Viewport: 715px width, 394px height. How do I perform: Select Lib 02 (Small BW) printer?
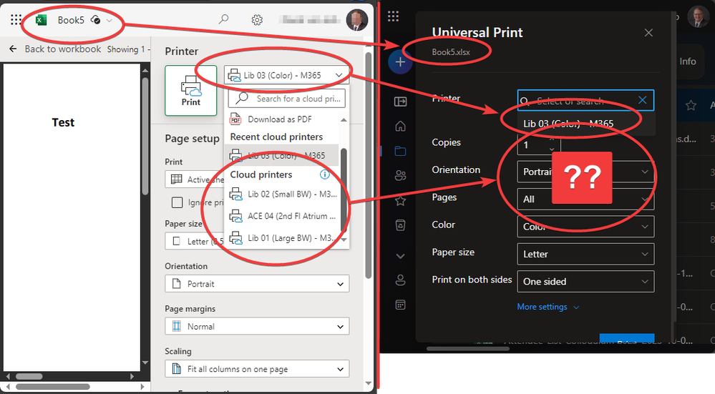pos(282,194)
